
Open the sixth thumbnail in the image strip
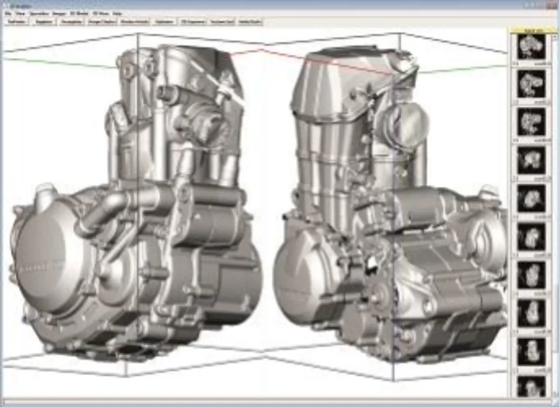coord(531,236)
